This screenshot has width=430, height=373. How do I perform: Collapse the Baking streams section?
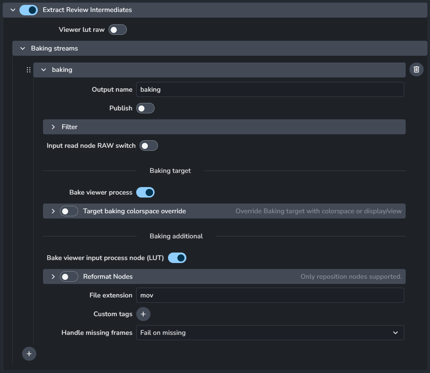pos(23,48)
